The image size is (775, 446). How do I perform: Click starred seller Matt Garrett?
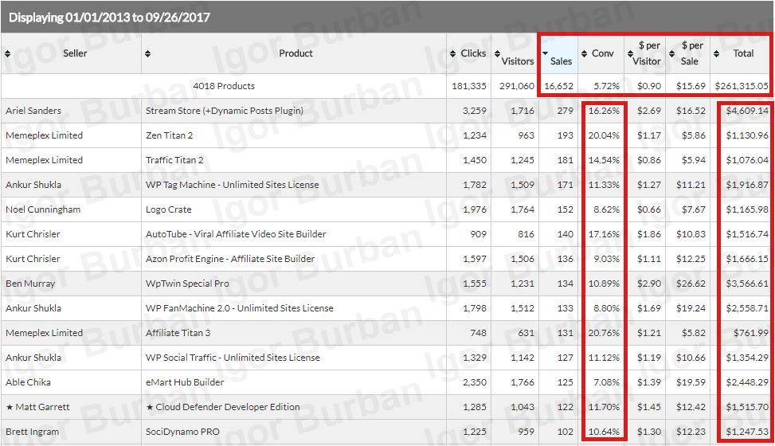pyautogui.click(x=37, y=407)
